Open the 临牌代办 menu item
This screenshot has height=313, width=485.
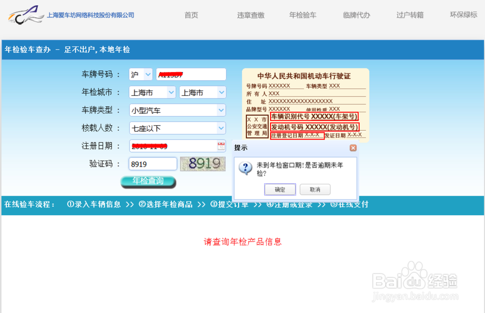click(x=356, y=15)
